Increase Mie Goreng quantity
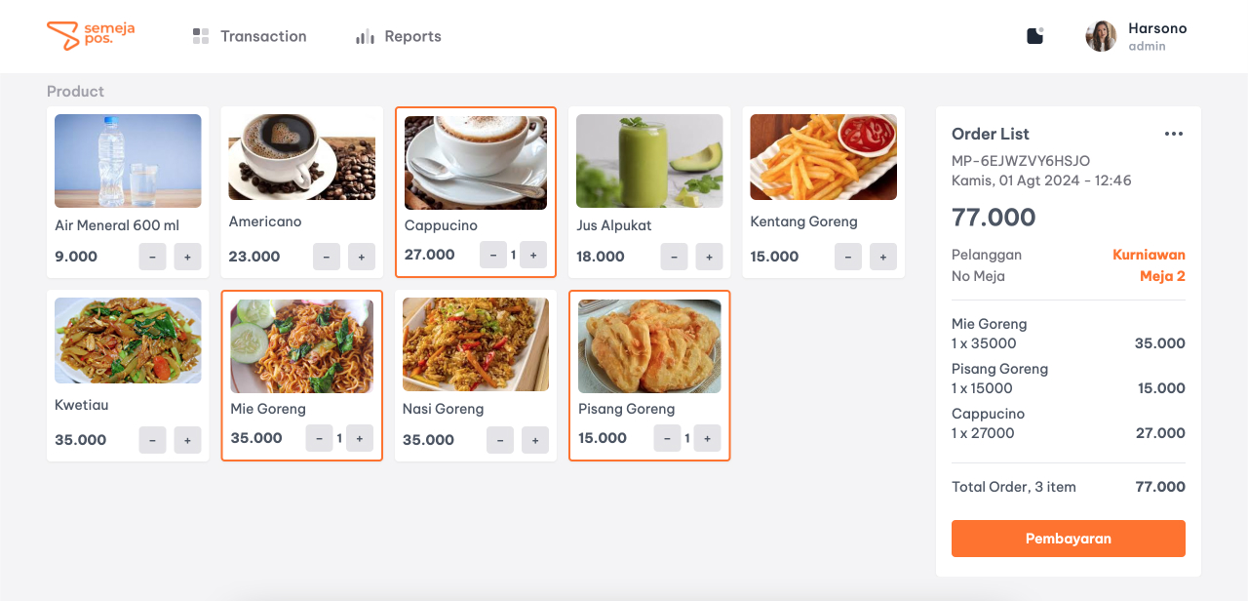This screenshot has height=601, width=1248. pos(359,438)
